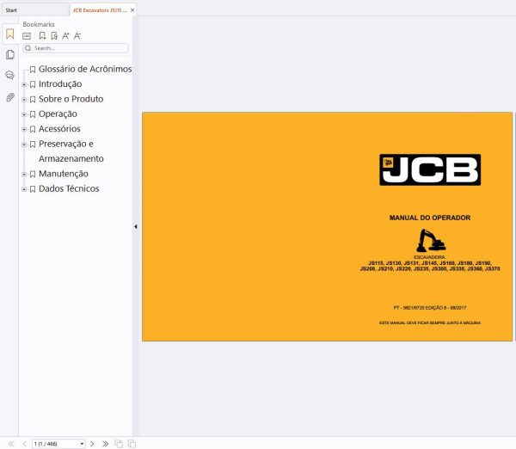Click the add new bookmark icon
516x449 pixels.
coord(42,36)
